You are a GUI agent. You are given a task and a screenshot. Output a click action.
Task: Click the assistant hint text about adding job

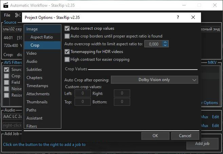[x=44, y=145]
